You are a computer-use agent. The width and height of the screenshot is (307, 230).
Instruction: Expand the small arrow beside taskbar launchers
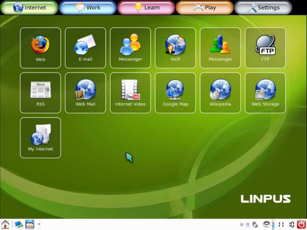point(39,224)
